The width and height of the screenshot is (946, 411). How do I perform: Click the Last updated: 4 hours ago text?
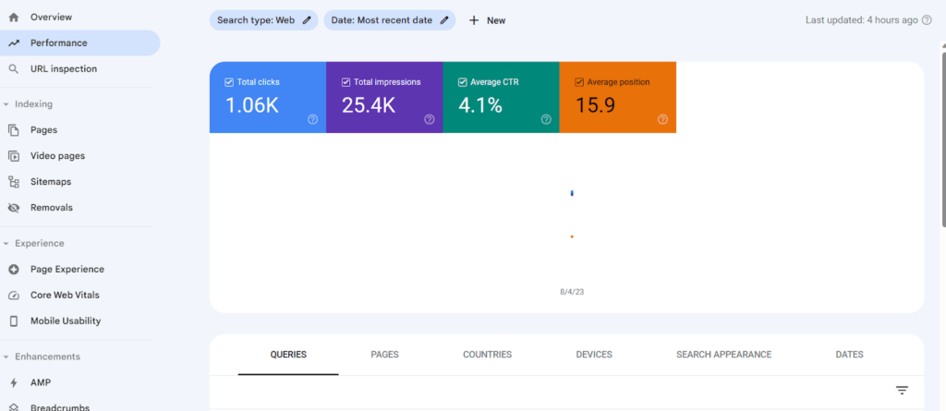click(862, 20)
